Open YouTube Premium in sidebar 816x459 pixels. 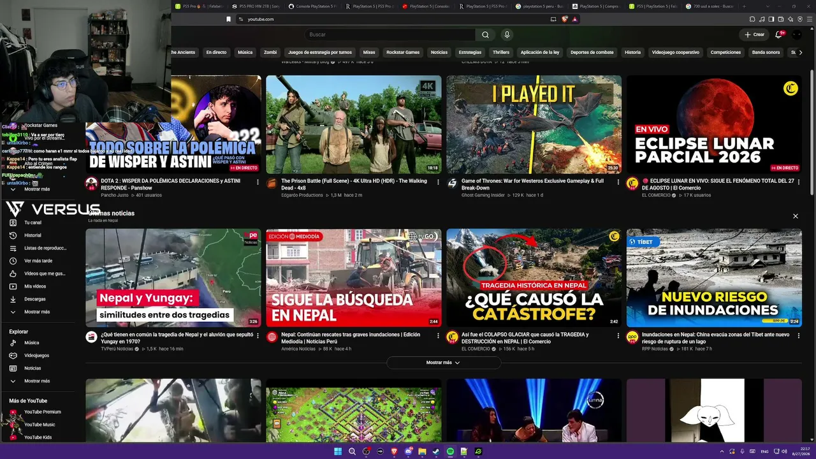coord(36,412)
